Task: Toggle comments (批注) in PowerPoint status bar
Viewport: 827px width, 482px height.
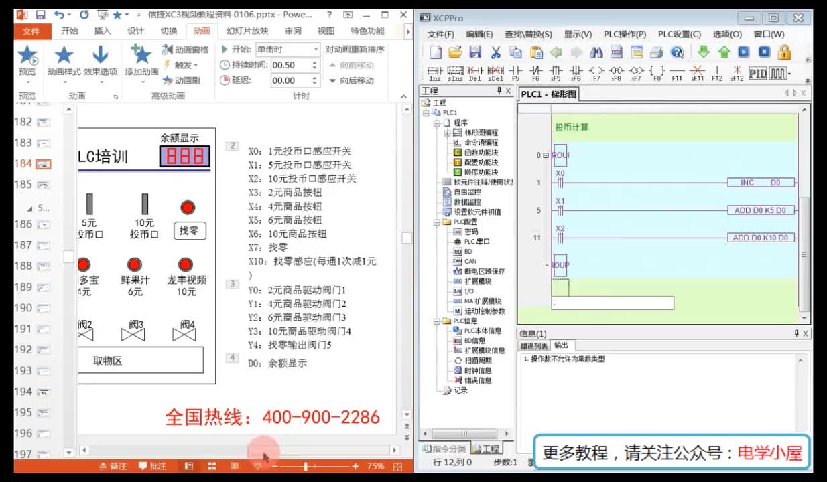Action: [x=152, y=466]
